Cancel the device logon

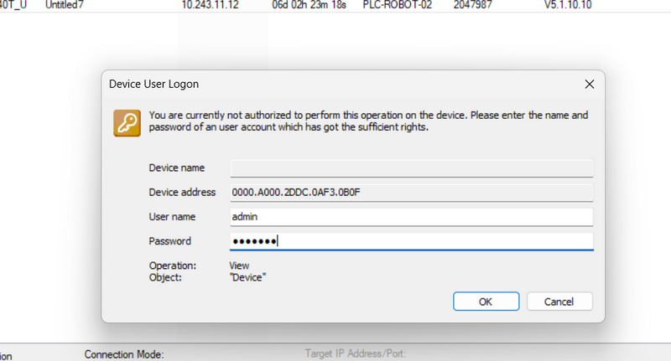point(558,301)
